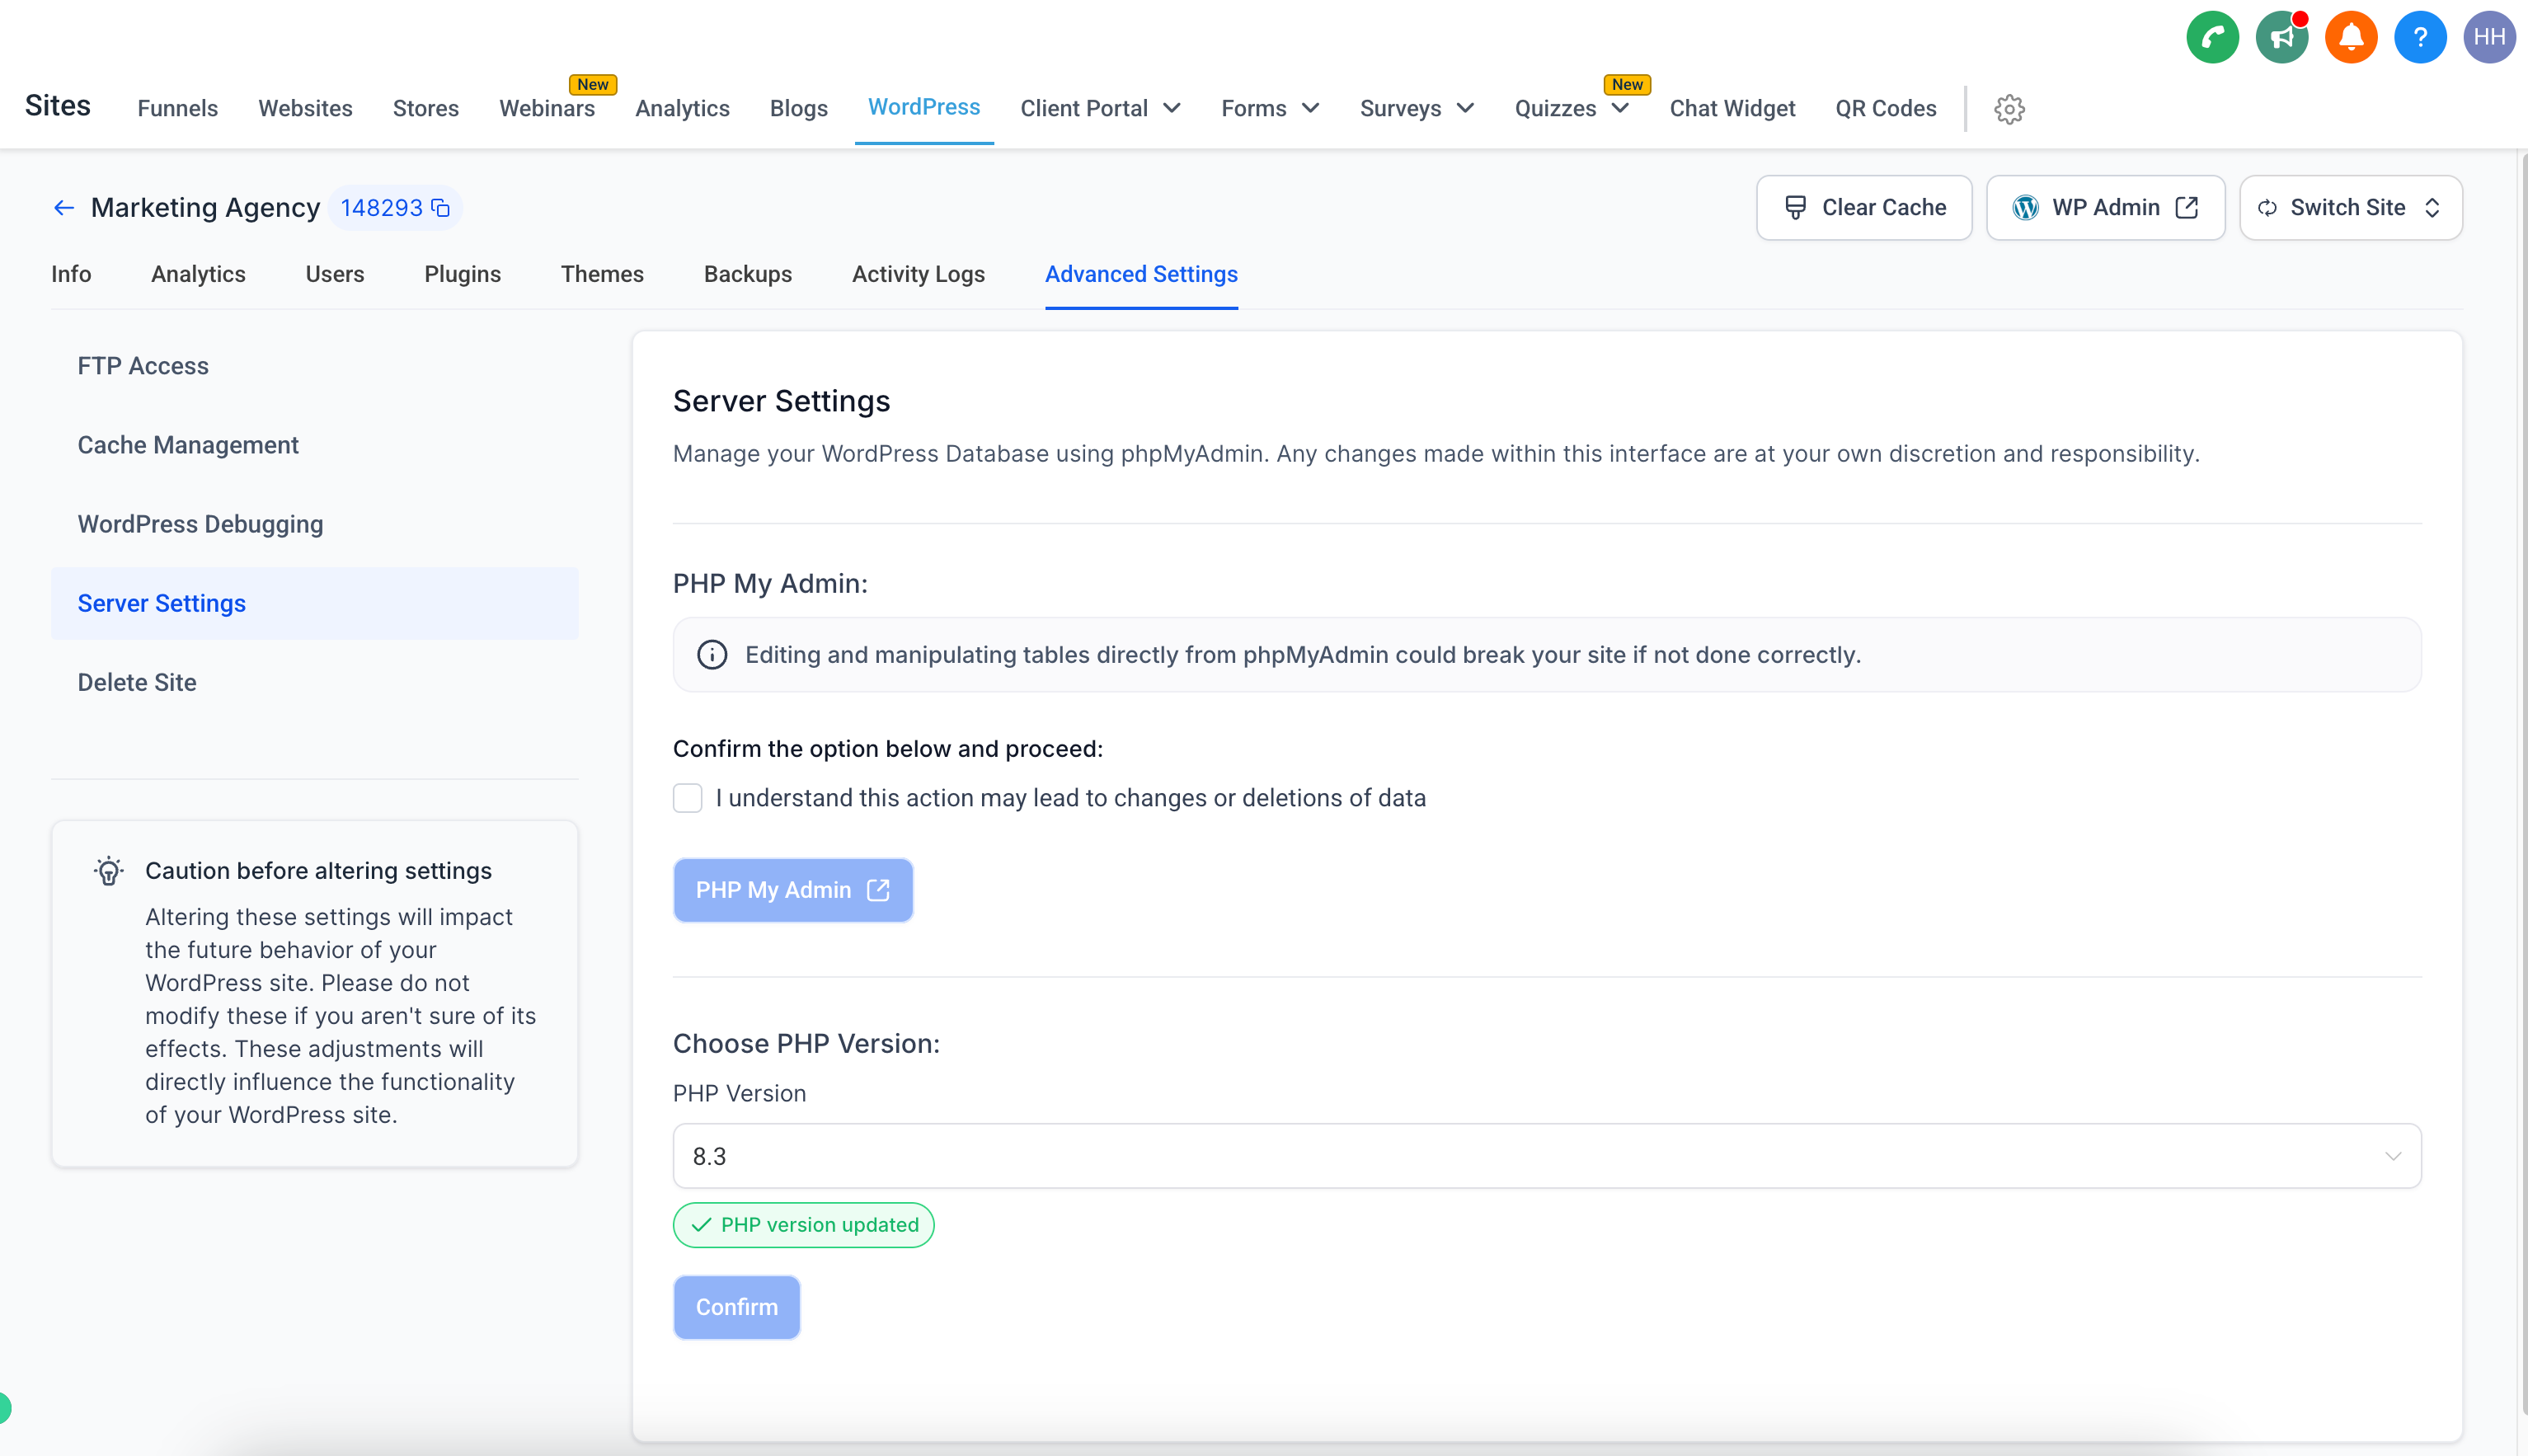2528x1456 pixels.
Task: Click the green phone call icon
Action: tap(2212, 38)
